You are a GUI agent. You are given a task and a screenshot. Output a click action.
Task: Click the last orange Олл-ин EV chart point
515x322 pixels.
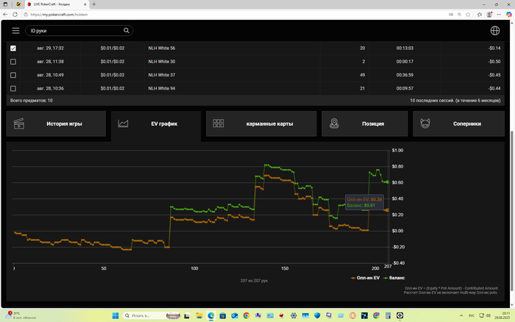tap(387, 210)
